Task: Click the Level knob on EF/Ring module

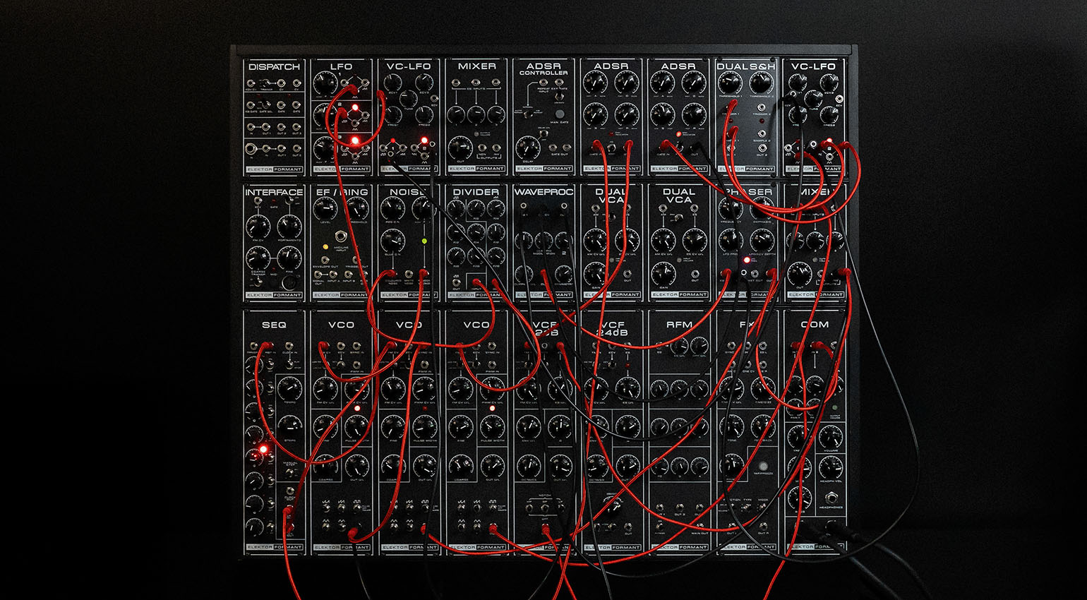Action: (x=325, y=208)
